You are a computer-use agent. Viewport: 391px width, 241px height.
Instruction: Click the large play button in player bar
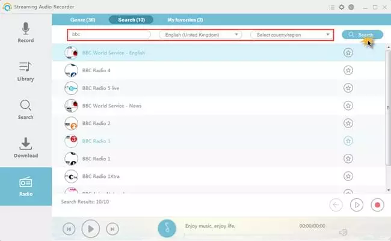(91, 229)
